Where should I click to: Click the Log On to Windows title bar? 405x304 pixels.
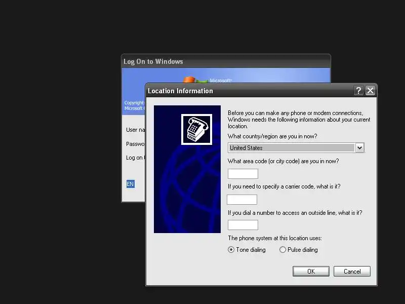pyautogui.click(x=226, y=61)
